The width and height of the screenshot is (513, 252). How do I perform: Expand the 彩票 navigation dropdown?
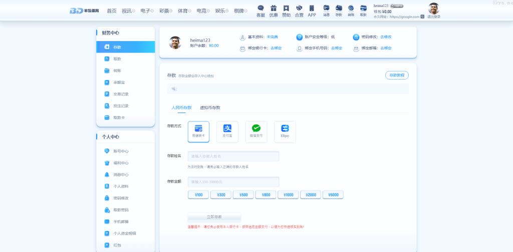(x=165, y=10)
